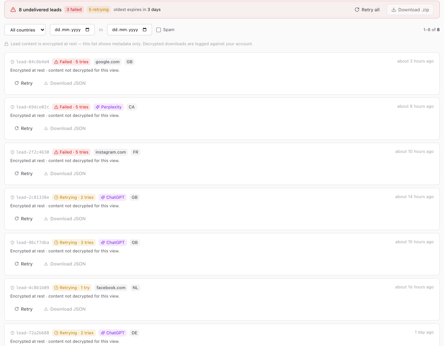The image size is (444, 346).
Task: Click Retrying badge on lead-2c81338e
Action: pos(74,197)
